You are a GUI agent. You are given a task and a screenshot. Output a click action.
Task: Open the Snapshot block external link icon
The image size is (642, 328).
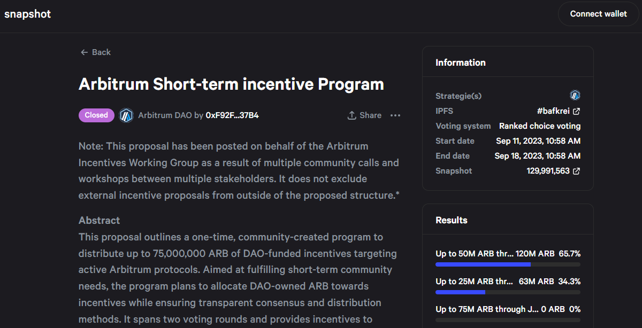[576, 171]
